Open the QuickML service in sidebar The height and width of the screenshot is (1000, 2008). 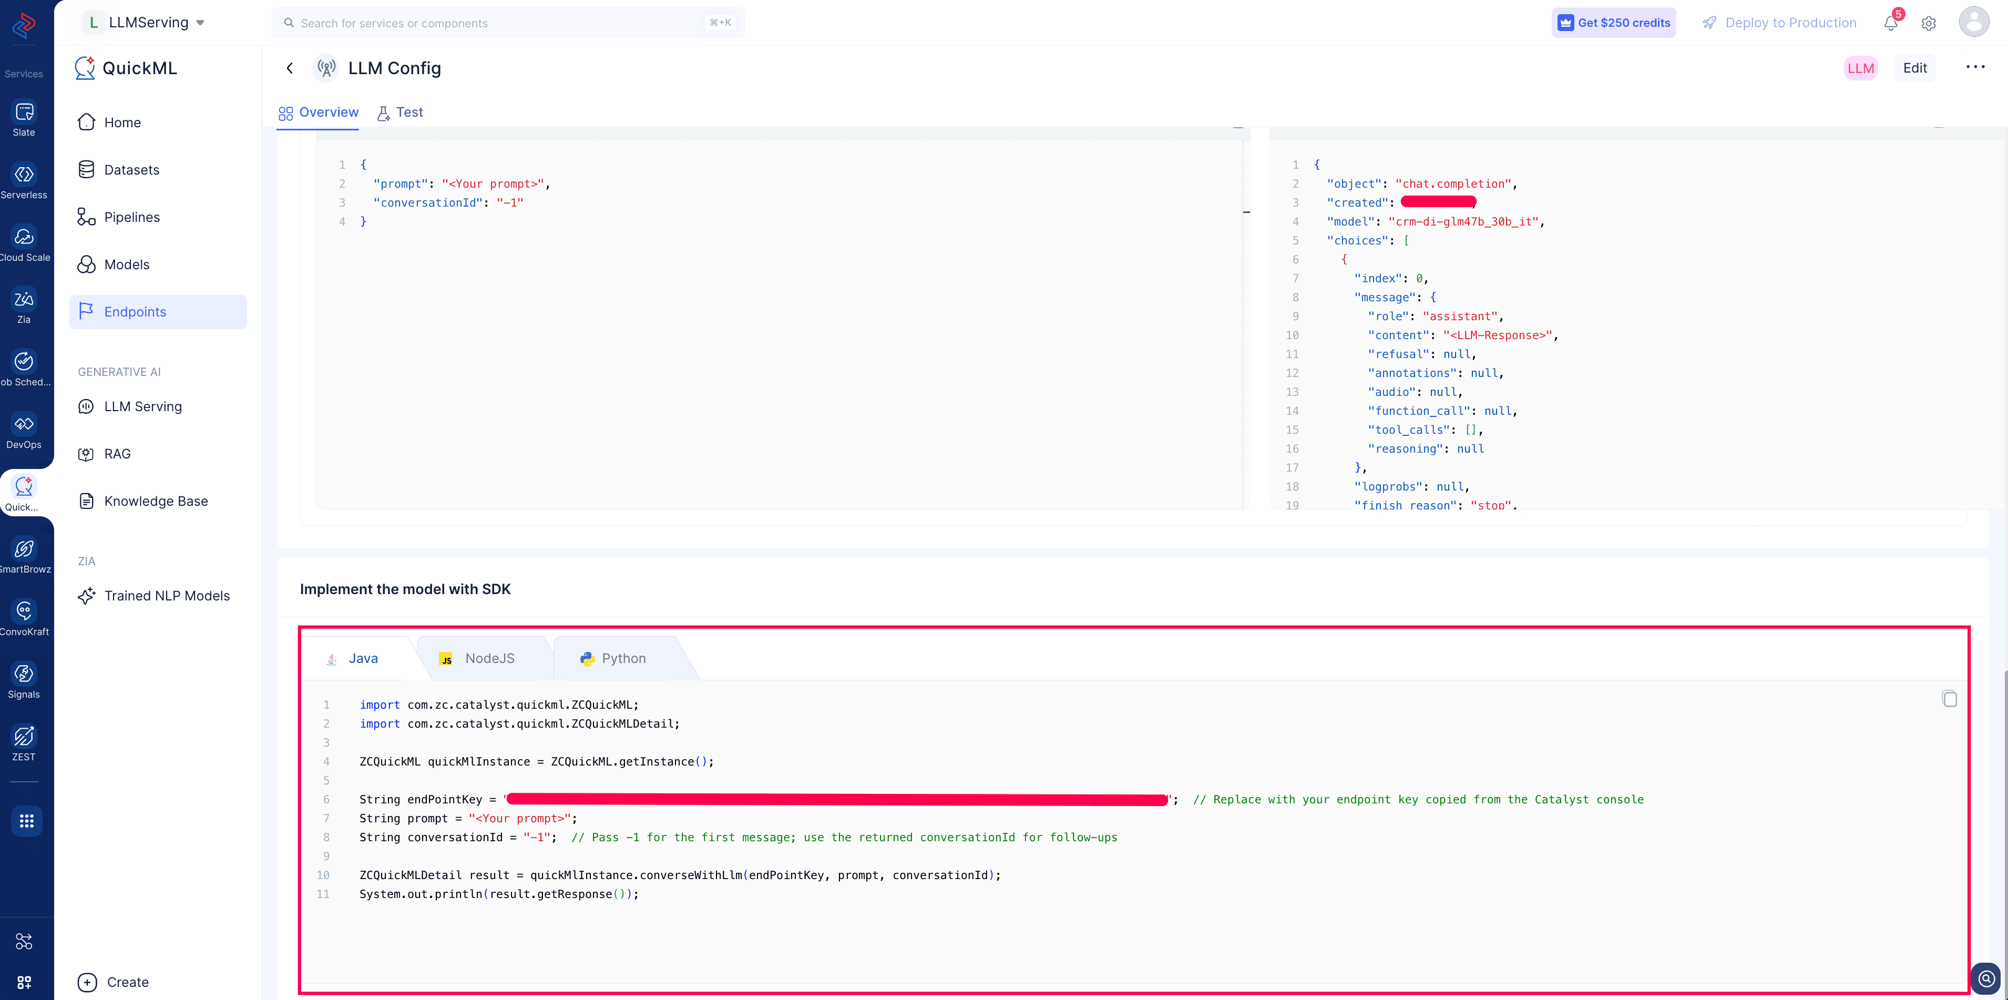[x=24, y=493]
